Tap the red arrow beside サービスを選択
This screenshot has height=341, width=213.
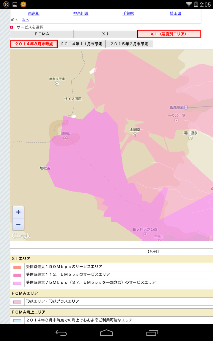tap(11, 27)
